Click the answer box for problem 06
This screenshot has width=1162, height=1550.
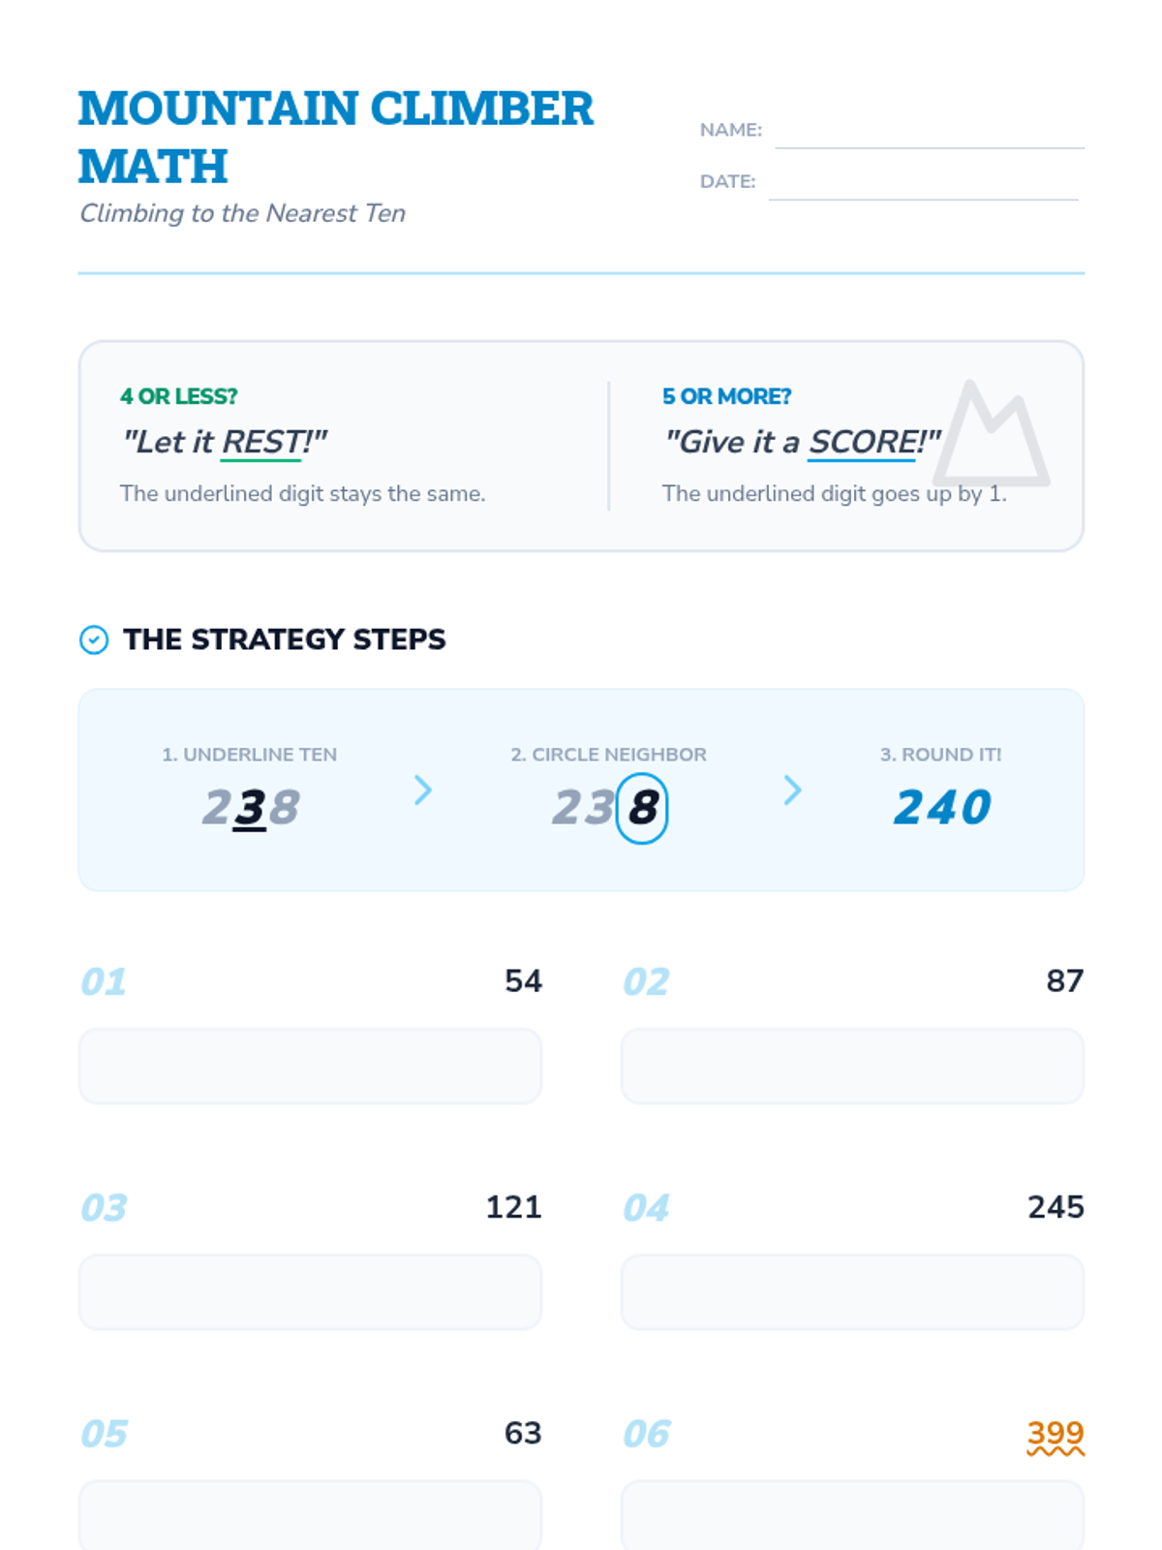[852, 1516]
